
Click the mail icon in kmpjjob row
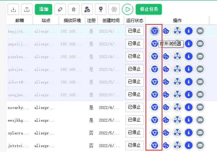[200, 31]
